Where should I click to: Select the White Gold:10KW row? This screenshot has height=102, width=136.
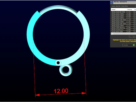pos(124,16)
